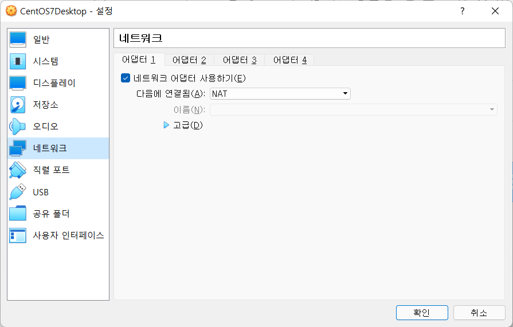This screenshot has height=327, width=513.
Task: Click the 공유 폴더 folder icon
Action: tap(18, 214)
